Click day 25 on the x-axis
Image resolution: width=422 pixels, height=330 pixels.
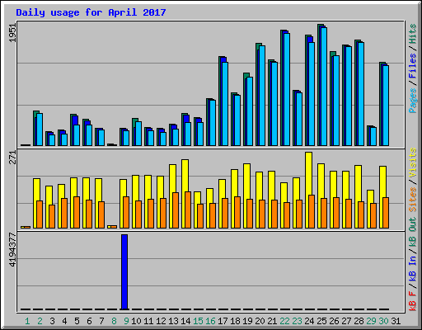pyautogui.click(x=321, y=321)
